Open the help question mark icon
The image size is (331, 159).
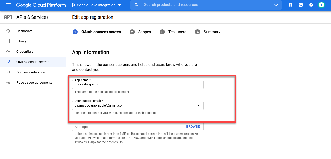(311, 5)
